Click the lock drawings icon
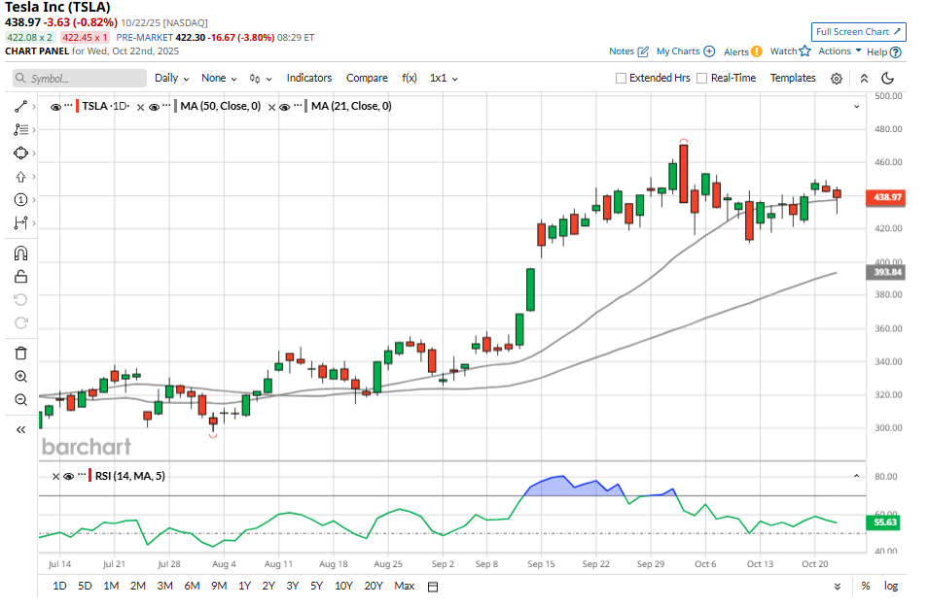 pos(21,277)
